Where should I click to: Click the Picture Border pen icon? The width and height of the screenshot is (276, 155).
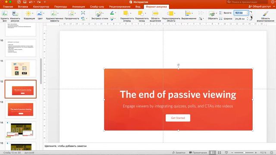click(x=112, y=13)
